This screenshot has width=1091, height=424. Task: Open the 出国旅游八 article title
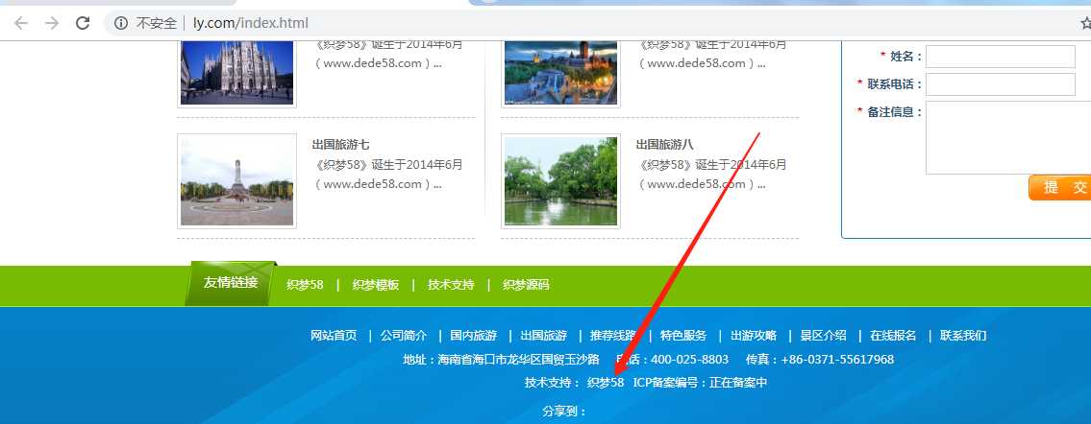pyautogui.click(x=664, y=144)
